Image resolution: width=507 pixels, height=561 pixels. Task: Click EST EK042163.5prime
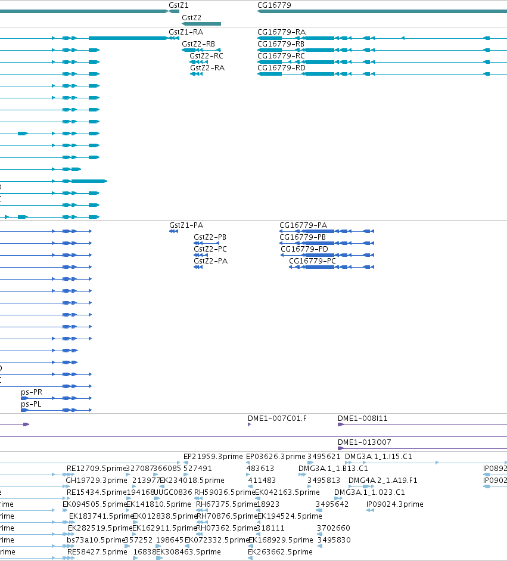tap(288, 492)
